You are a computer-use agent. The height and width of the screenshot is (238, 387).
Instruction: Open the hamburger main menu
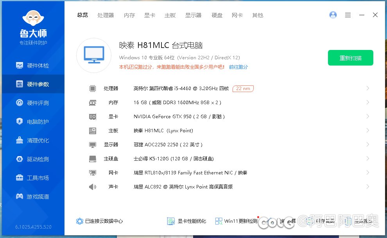tap(348, 15)
